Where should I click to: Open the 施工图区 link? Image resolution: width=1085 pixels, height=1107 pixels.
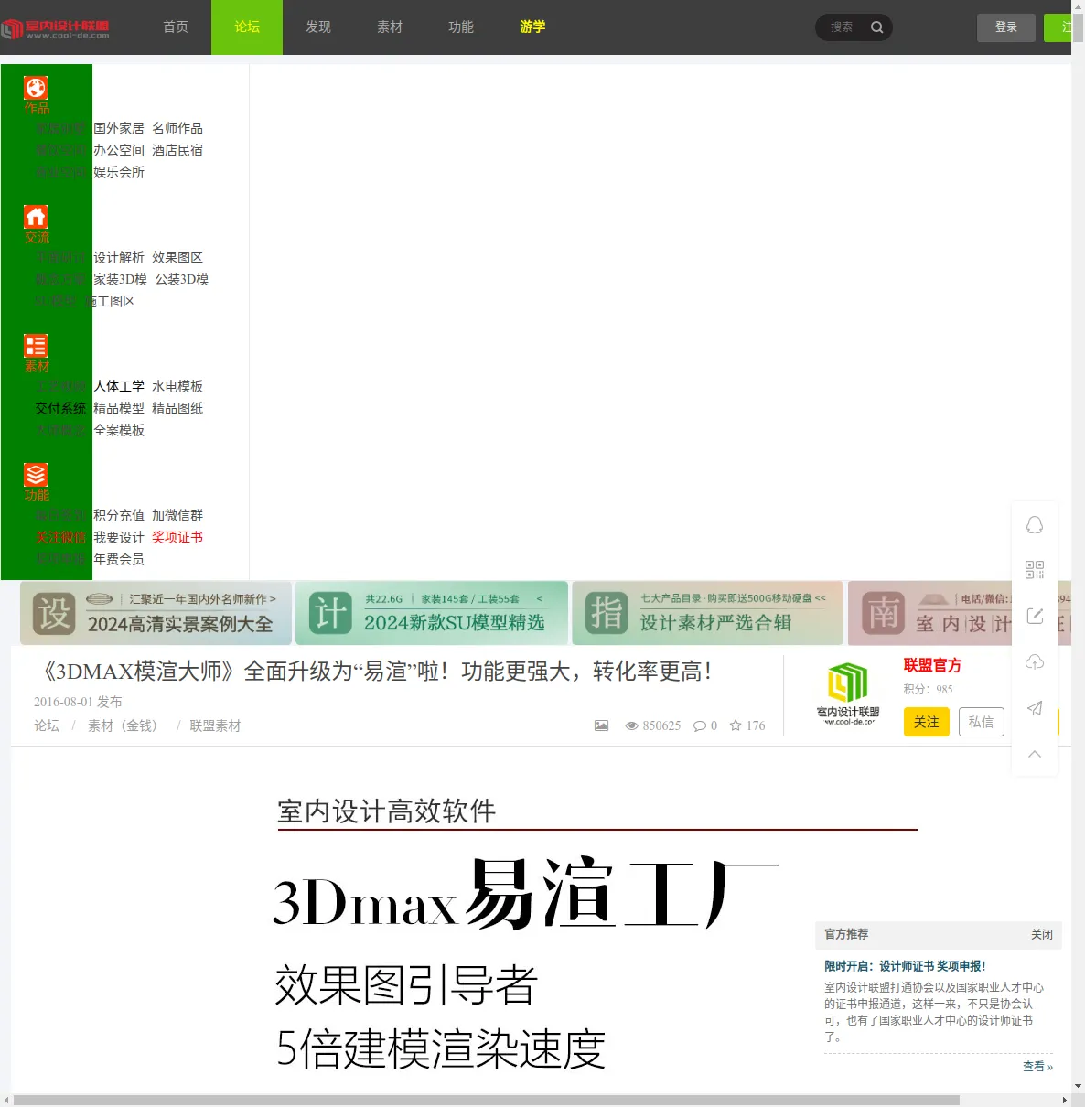(110, 301)
